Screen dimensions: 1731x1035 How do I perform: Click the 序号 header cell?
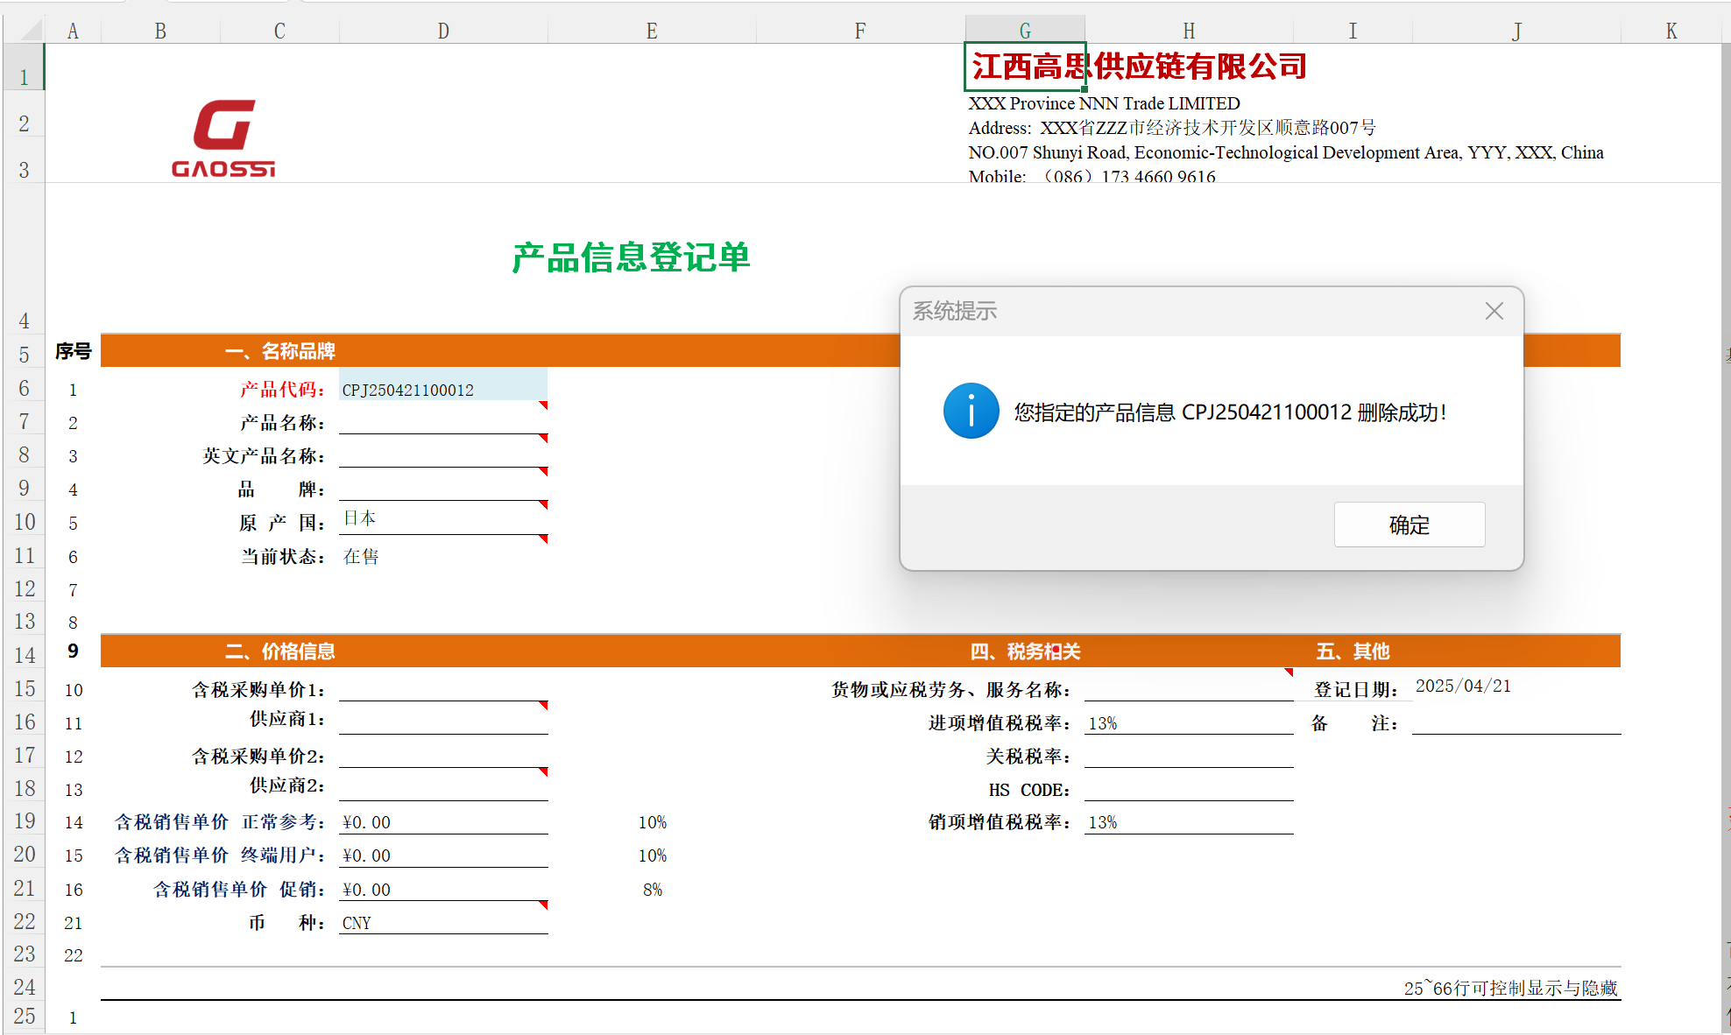[74, 351]
